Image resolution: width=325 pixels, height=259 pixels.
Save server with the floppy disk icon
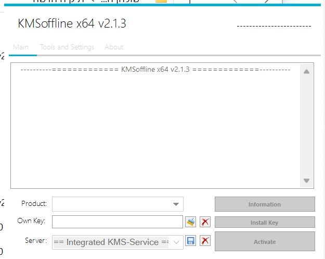pos(190,241)
